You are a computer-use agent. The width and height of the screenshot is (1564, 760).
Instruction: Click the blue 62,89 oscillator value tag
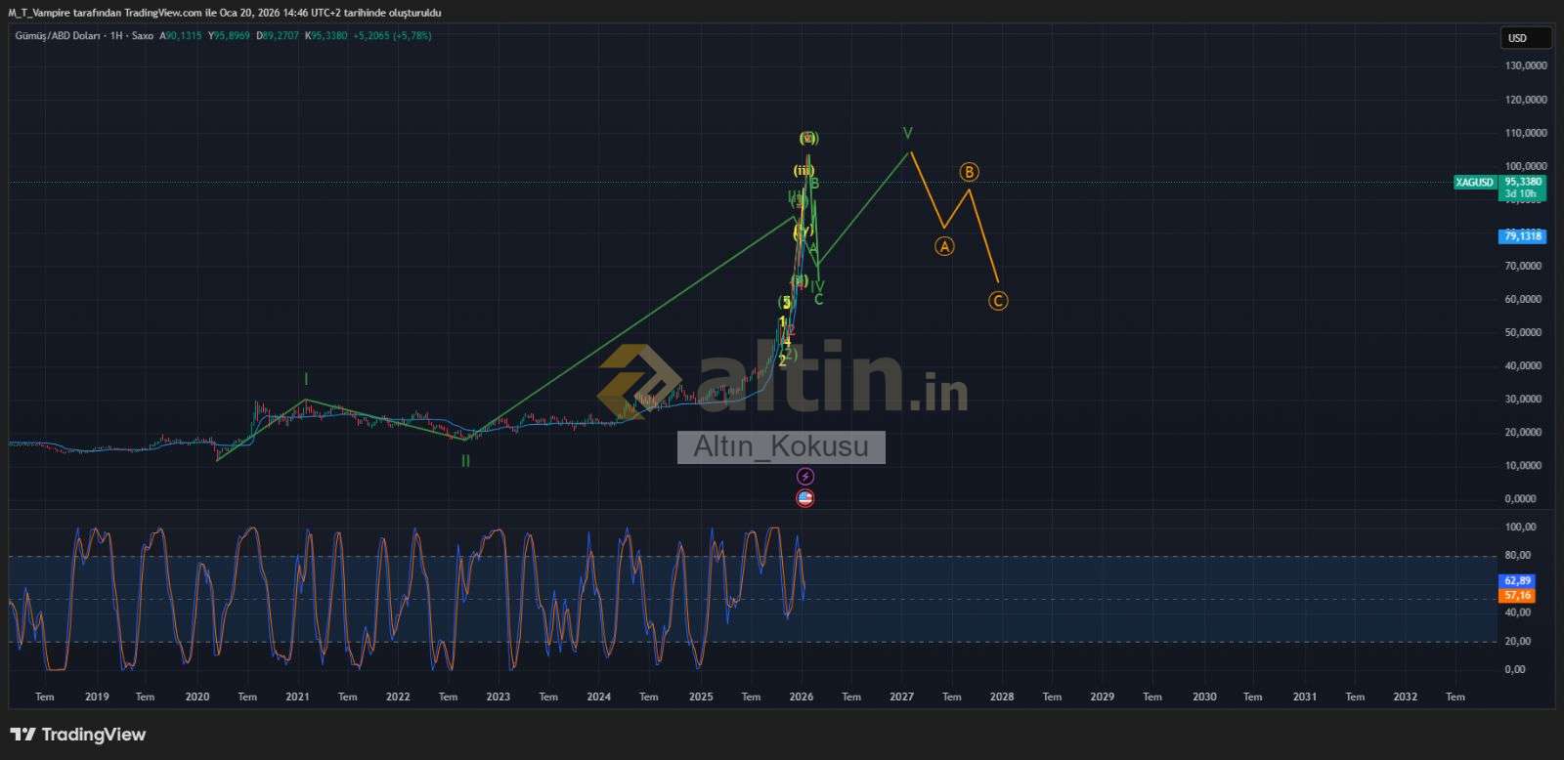pos(1517,580)
